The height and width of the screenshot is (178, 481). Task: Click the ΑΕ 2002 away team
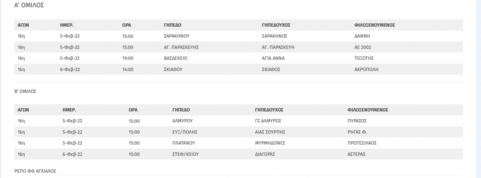pos(362,47)
